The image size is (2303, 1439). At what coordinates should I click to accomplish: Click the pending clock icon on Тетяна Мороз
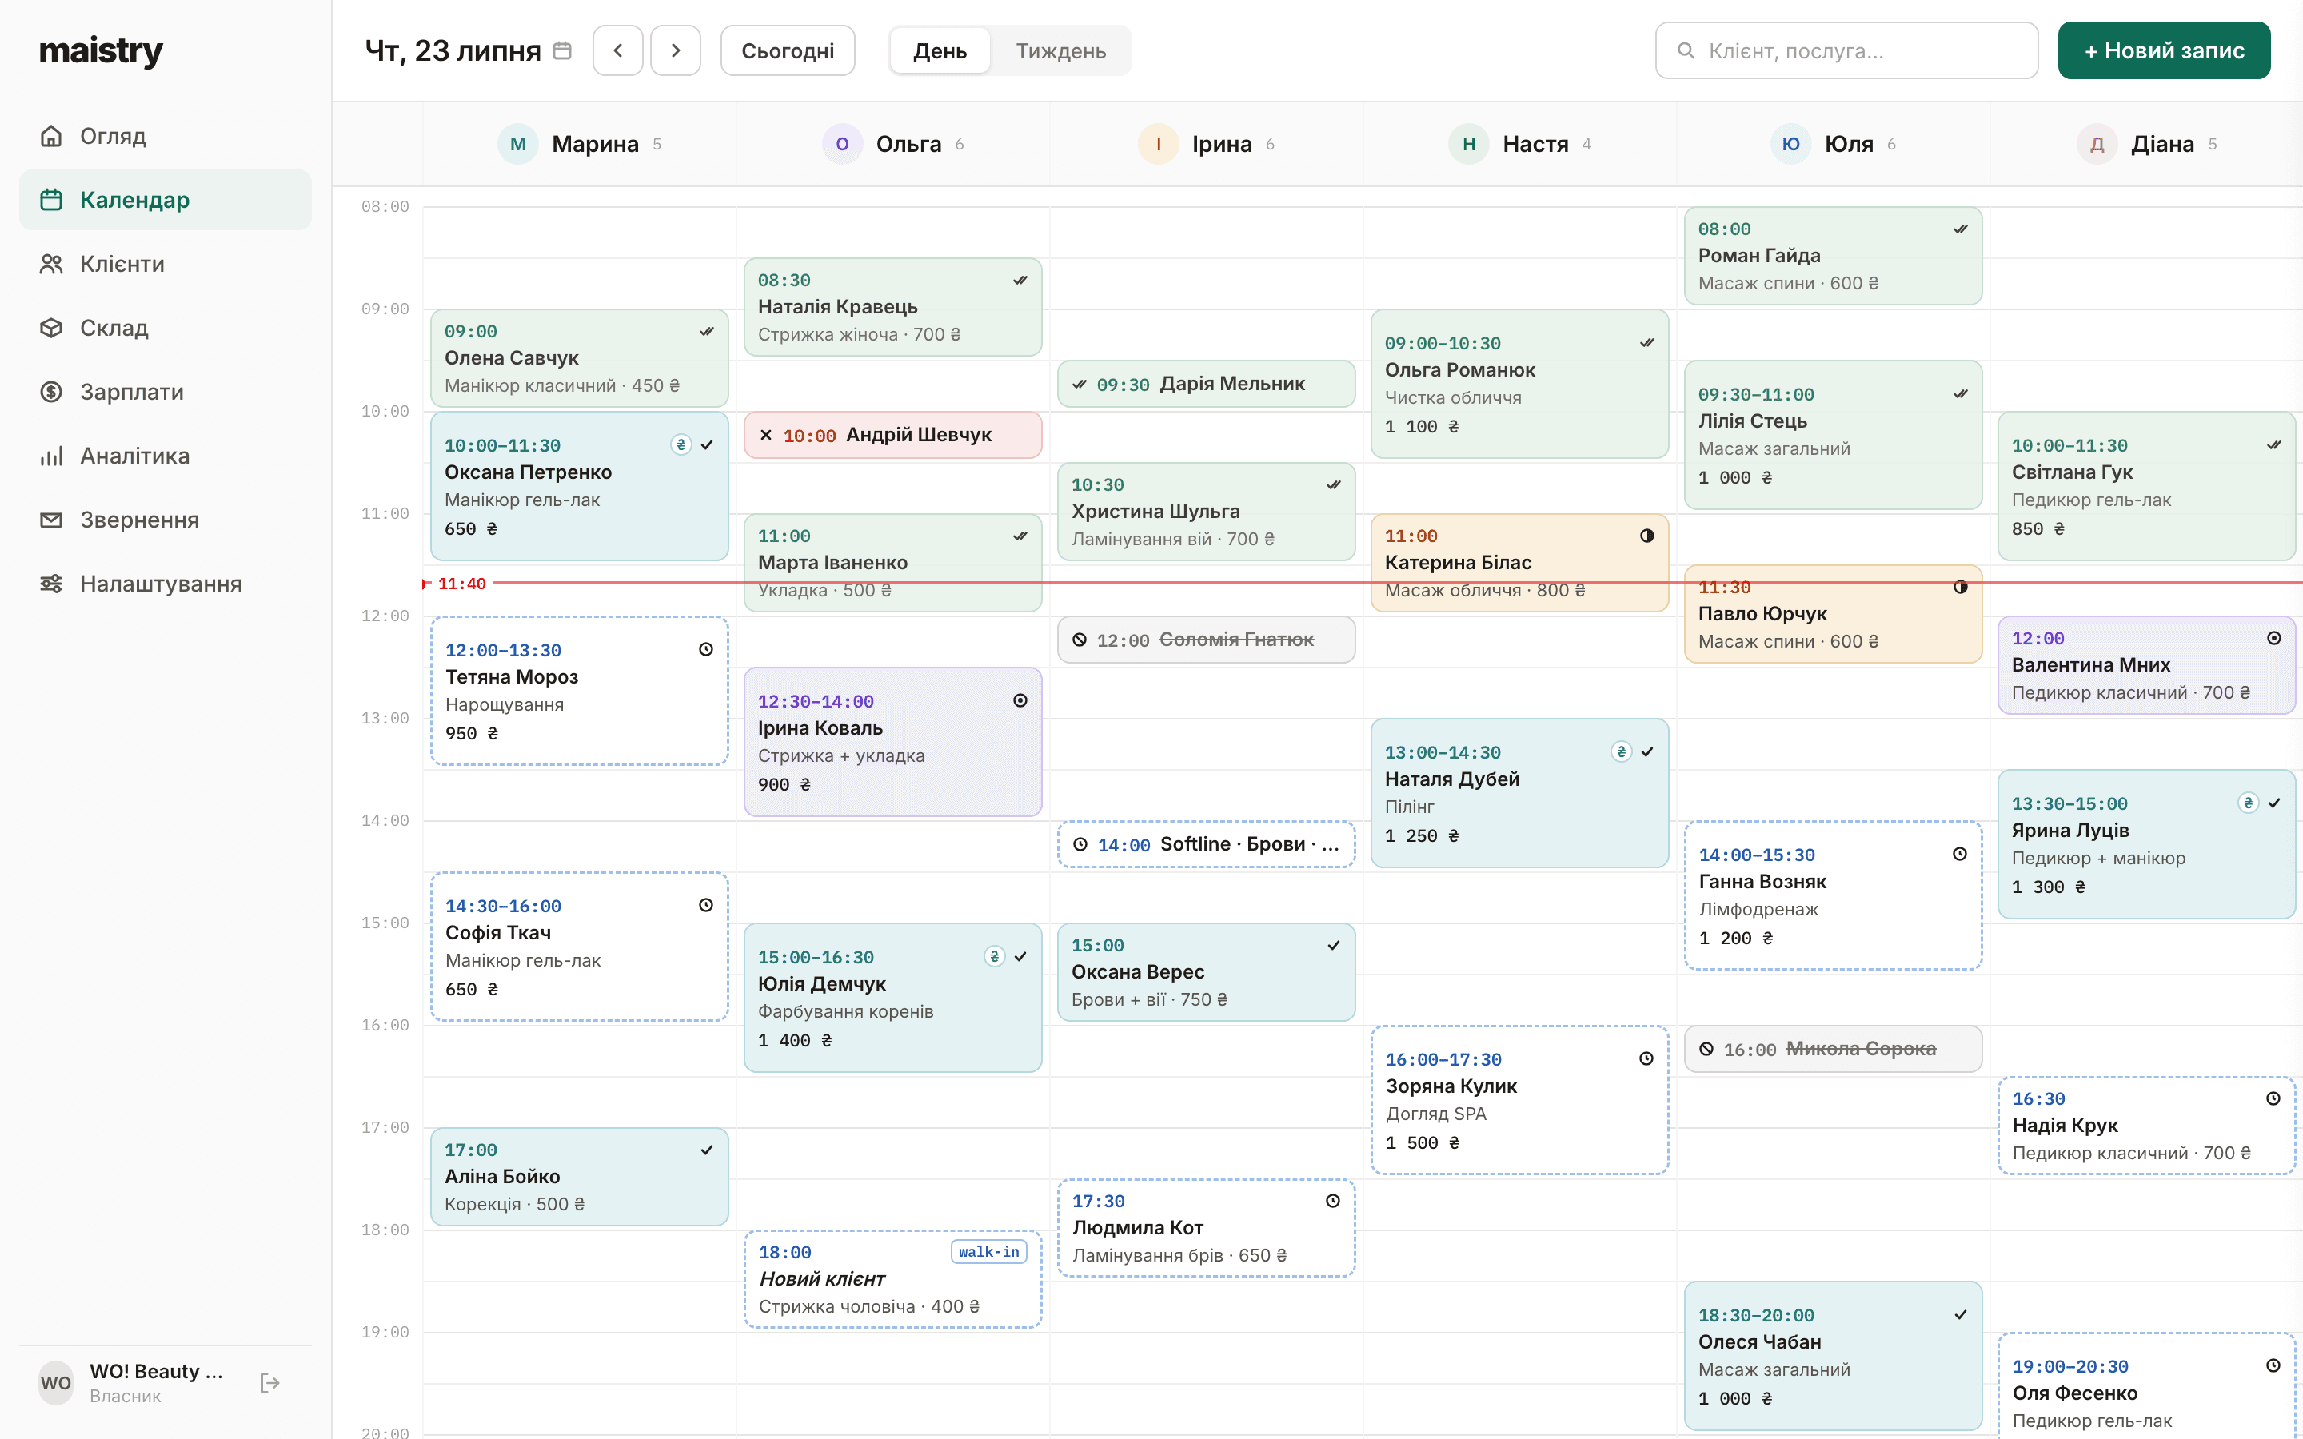click(706, 649)
